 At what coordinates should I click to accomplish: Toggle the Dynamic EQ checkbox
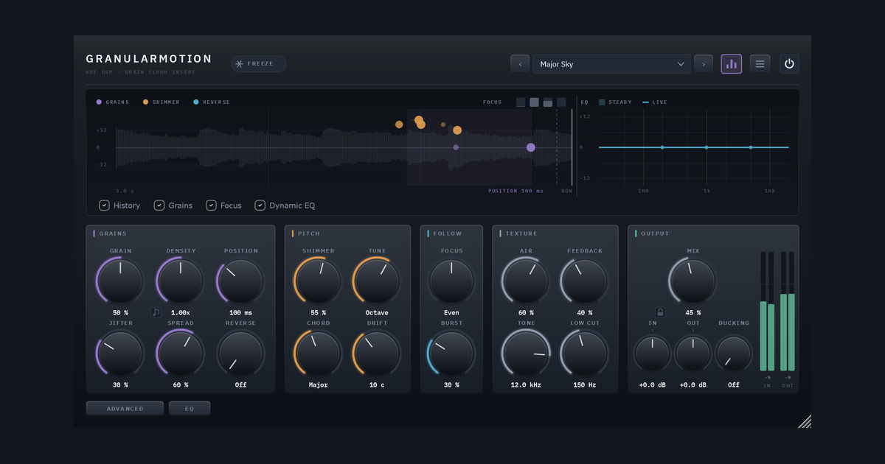[285, 205]
